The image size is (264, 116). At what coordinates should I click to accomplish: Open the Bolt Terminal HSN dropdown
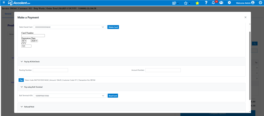[70, 96]
